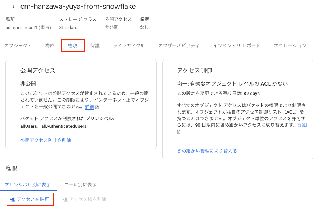Image resolution: width=316 pixels, height=209 pixels.
Task: Open 詳細 link in アクセス制御 card
Action: click(x=302, y=125)
